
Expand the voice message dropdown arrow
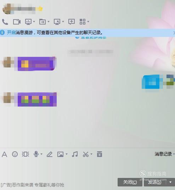(x=41, y=154)
